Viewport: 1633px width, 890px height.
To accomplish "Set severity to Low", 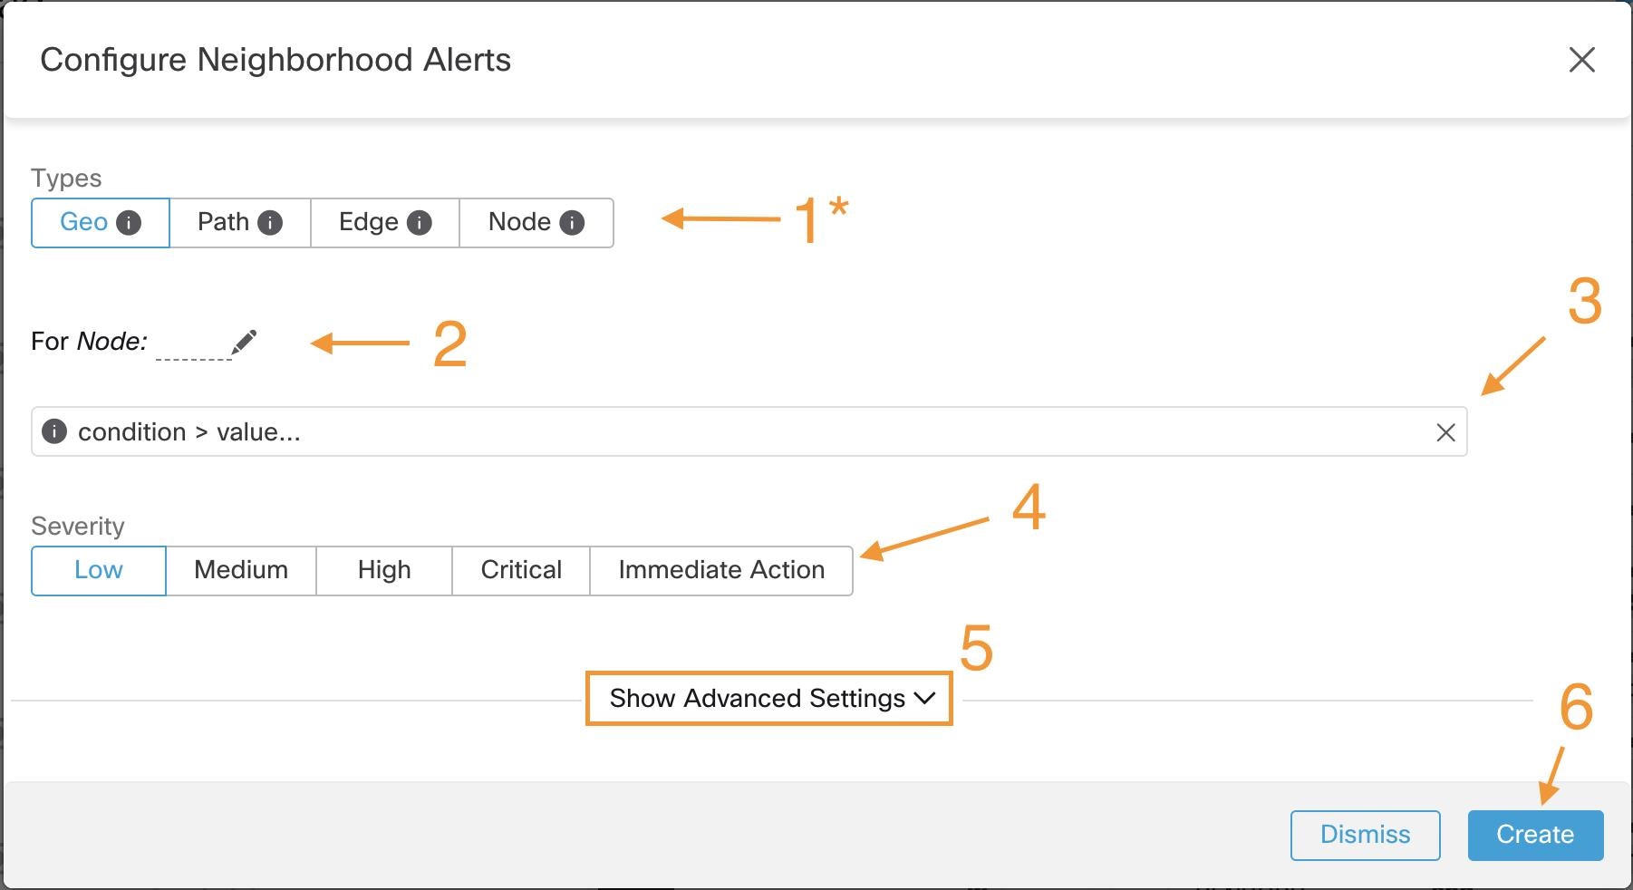I will [x=99, y=570].
